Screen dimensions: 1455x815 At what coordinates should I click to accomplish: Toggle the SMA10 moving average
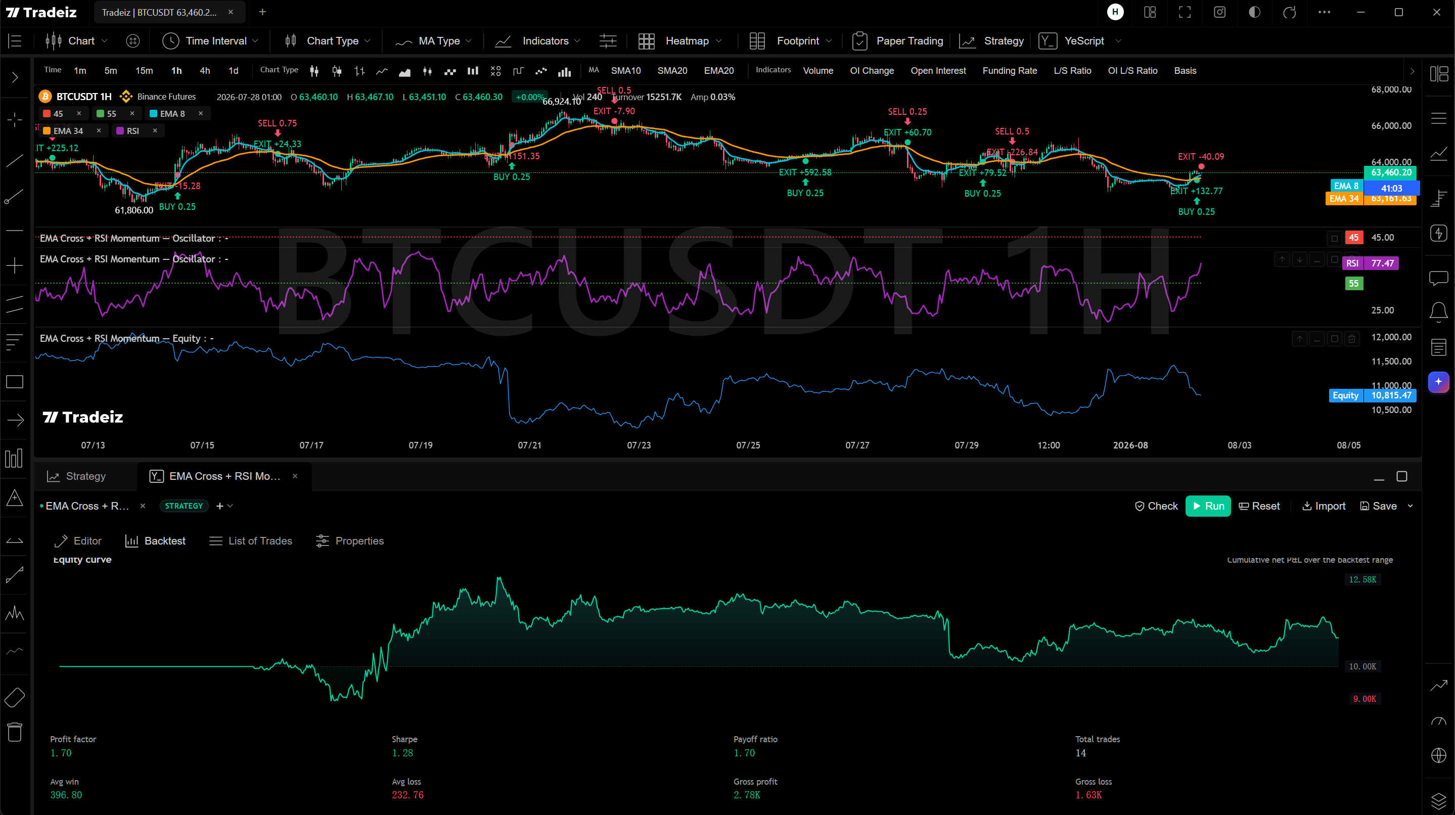pos(625,71)
